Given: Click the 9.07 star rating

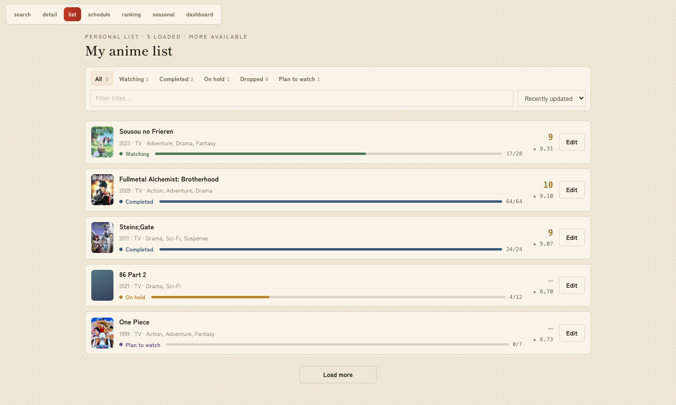Looking at the screenshot, I should tap(543, 244).
